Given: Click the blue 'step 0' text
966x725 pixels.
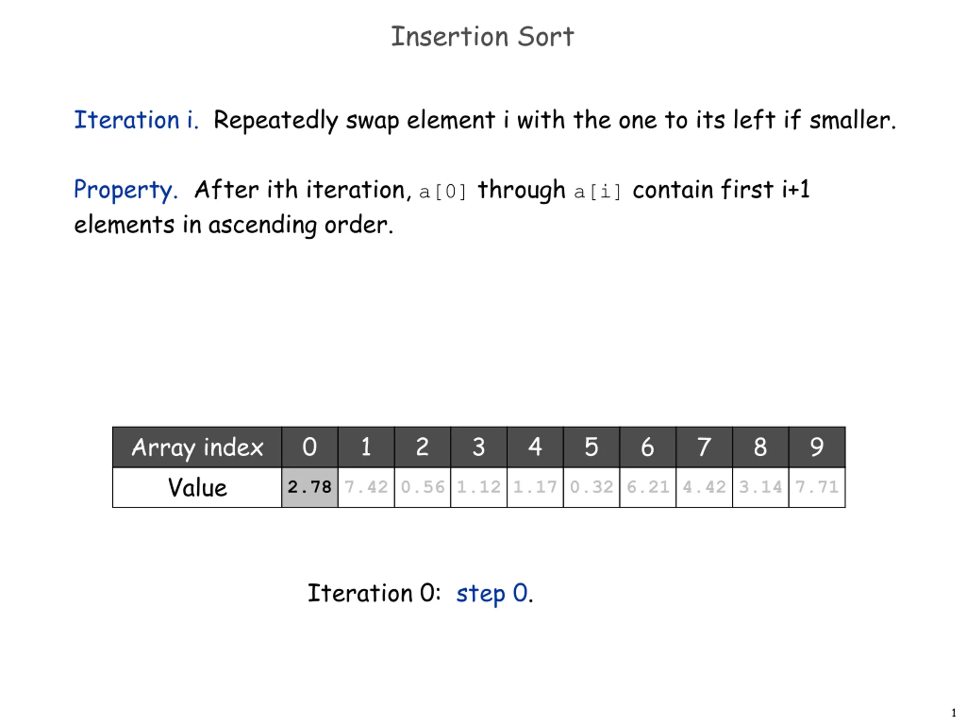Looking at the screenshot, I should point(492,594).
